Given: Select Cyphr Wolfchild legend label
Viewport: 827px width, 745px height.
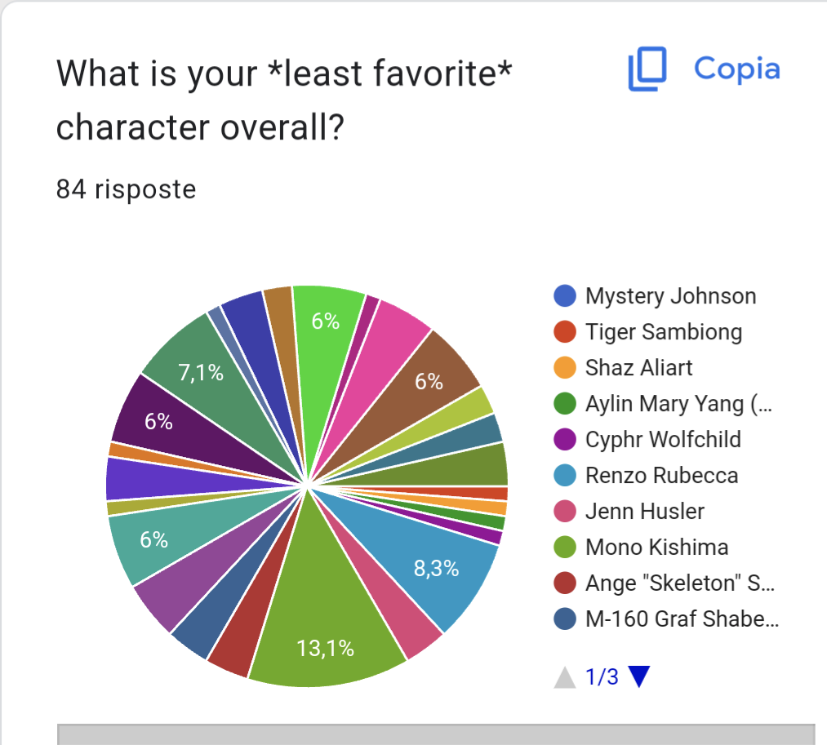Looking at the screenshot, I should pyautogui.click(x=663, y=439).
